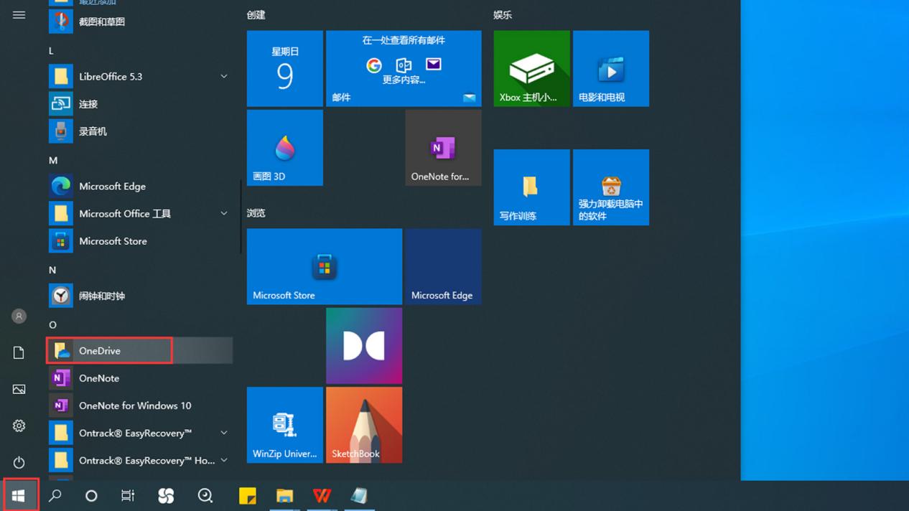
Task: Open the WinZip Univer... tile
Action: coord(285,425)
